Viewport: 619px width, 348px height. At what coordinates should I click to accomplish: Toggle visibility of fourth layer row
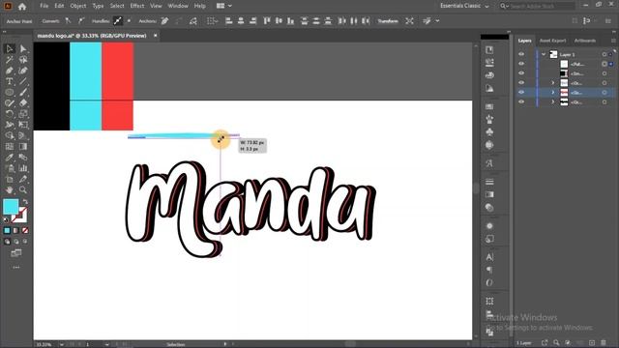tap(521, 82)
